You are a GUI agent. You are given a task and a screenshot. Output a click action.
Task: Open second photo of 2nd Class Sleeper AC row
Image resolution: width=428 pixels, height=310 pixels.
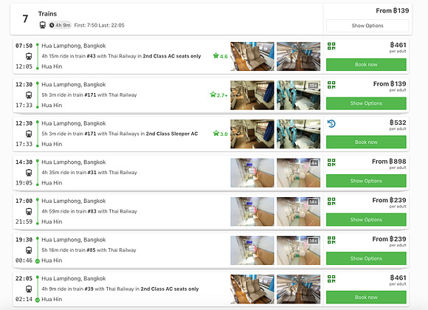pos(299,134)
